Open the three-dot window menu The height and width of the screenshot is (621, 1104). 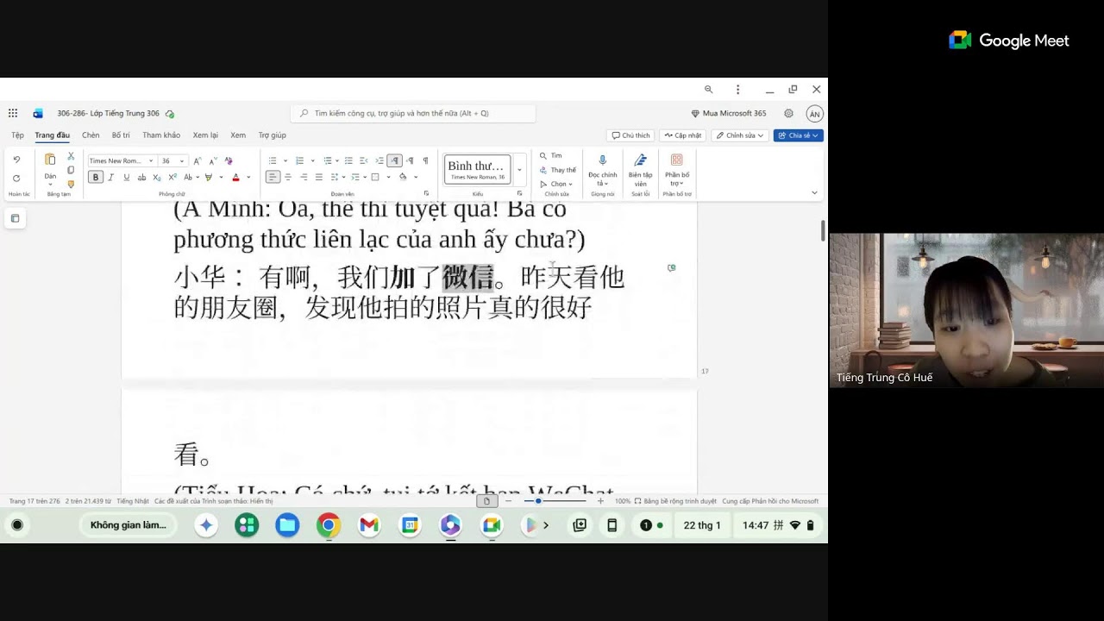click(737, 89)
